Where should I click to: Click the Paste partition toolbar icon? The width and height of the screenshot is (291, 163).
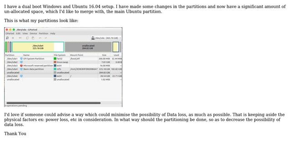pos(33,38)
